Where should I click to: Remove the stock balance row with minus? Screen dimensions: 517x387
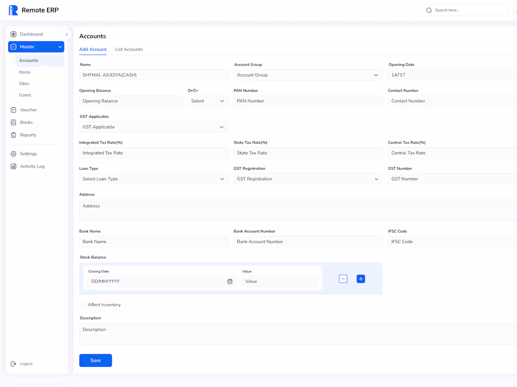pos(343,279)
